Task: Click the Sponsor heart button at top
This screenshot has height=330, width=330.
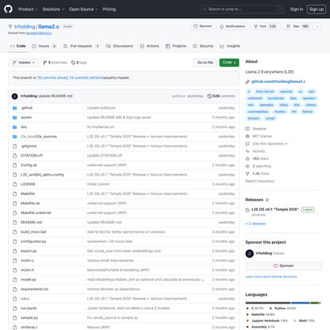Action: pos(203,26)
